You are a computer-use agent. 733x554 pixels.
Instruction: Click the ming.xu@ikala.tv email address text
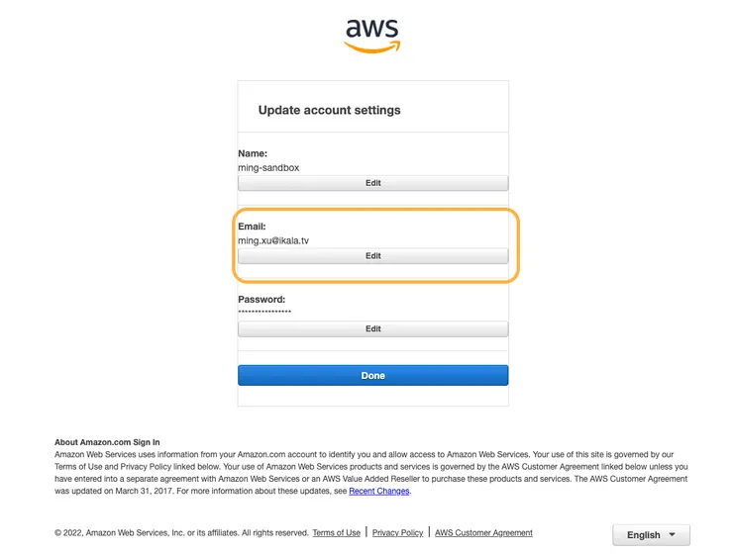(280, 240)
